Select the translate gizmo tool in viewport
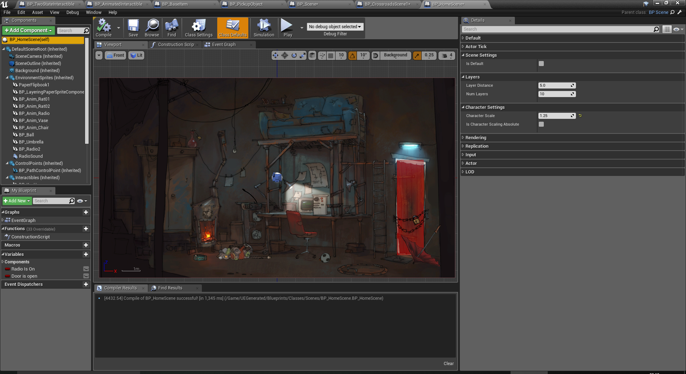This screenshot has height=374, width=686. (275, 55)
